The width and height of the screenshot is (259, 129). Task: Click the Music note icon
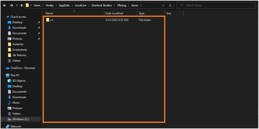coord(9,103)
